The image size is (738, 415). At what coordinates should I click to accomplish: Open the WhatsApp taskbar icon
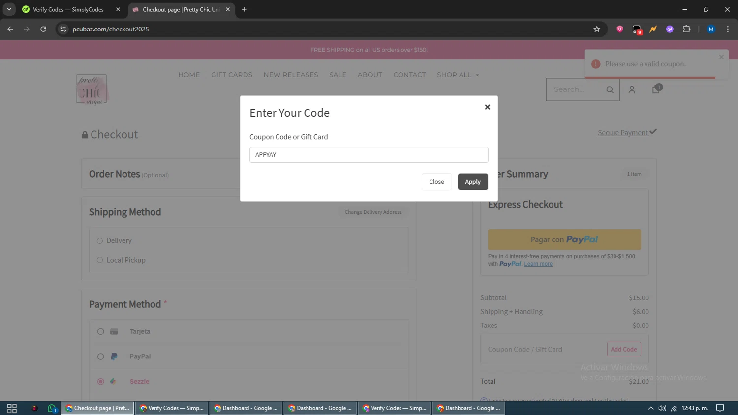[x=52, y=408]
